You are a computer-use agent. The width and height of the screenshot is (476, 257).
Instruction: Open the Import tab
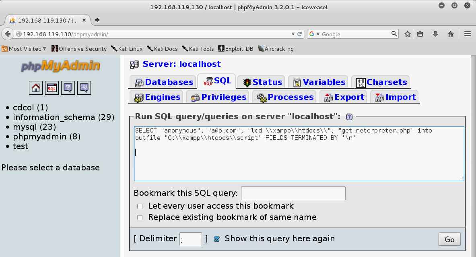pos(394,97)
